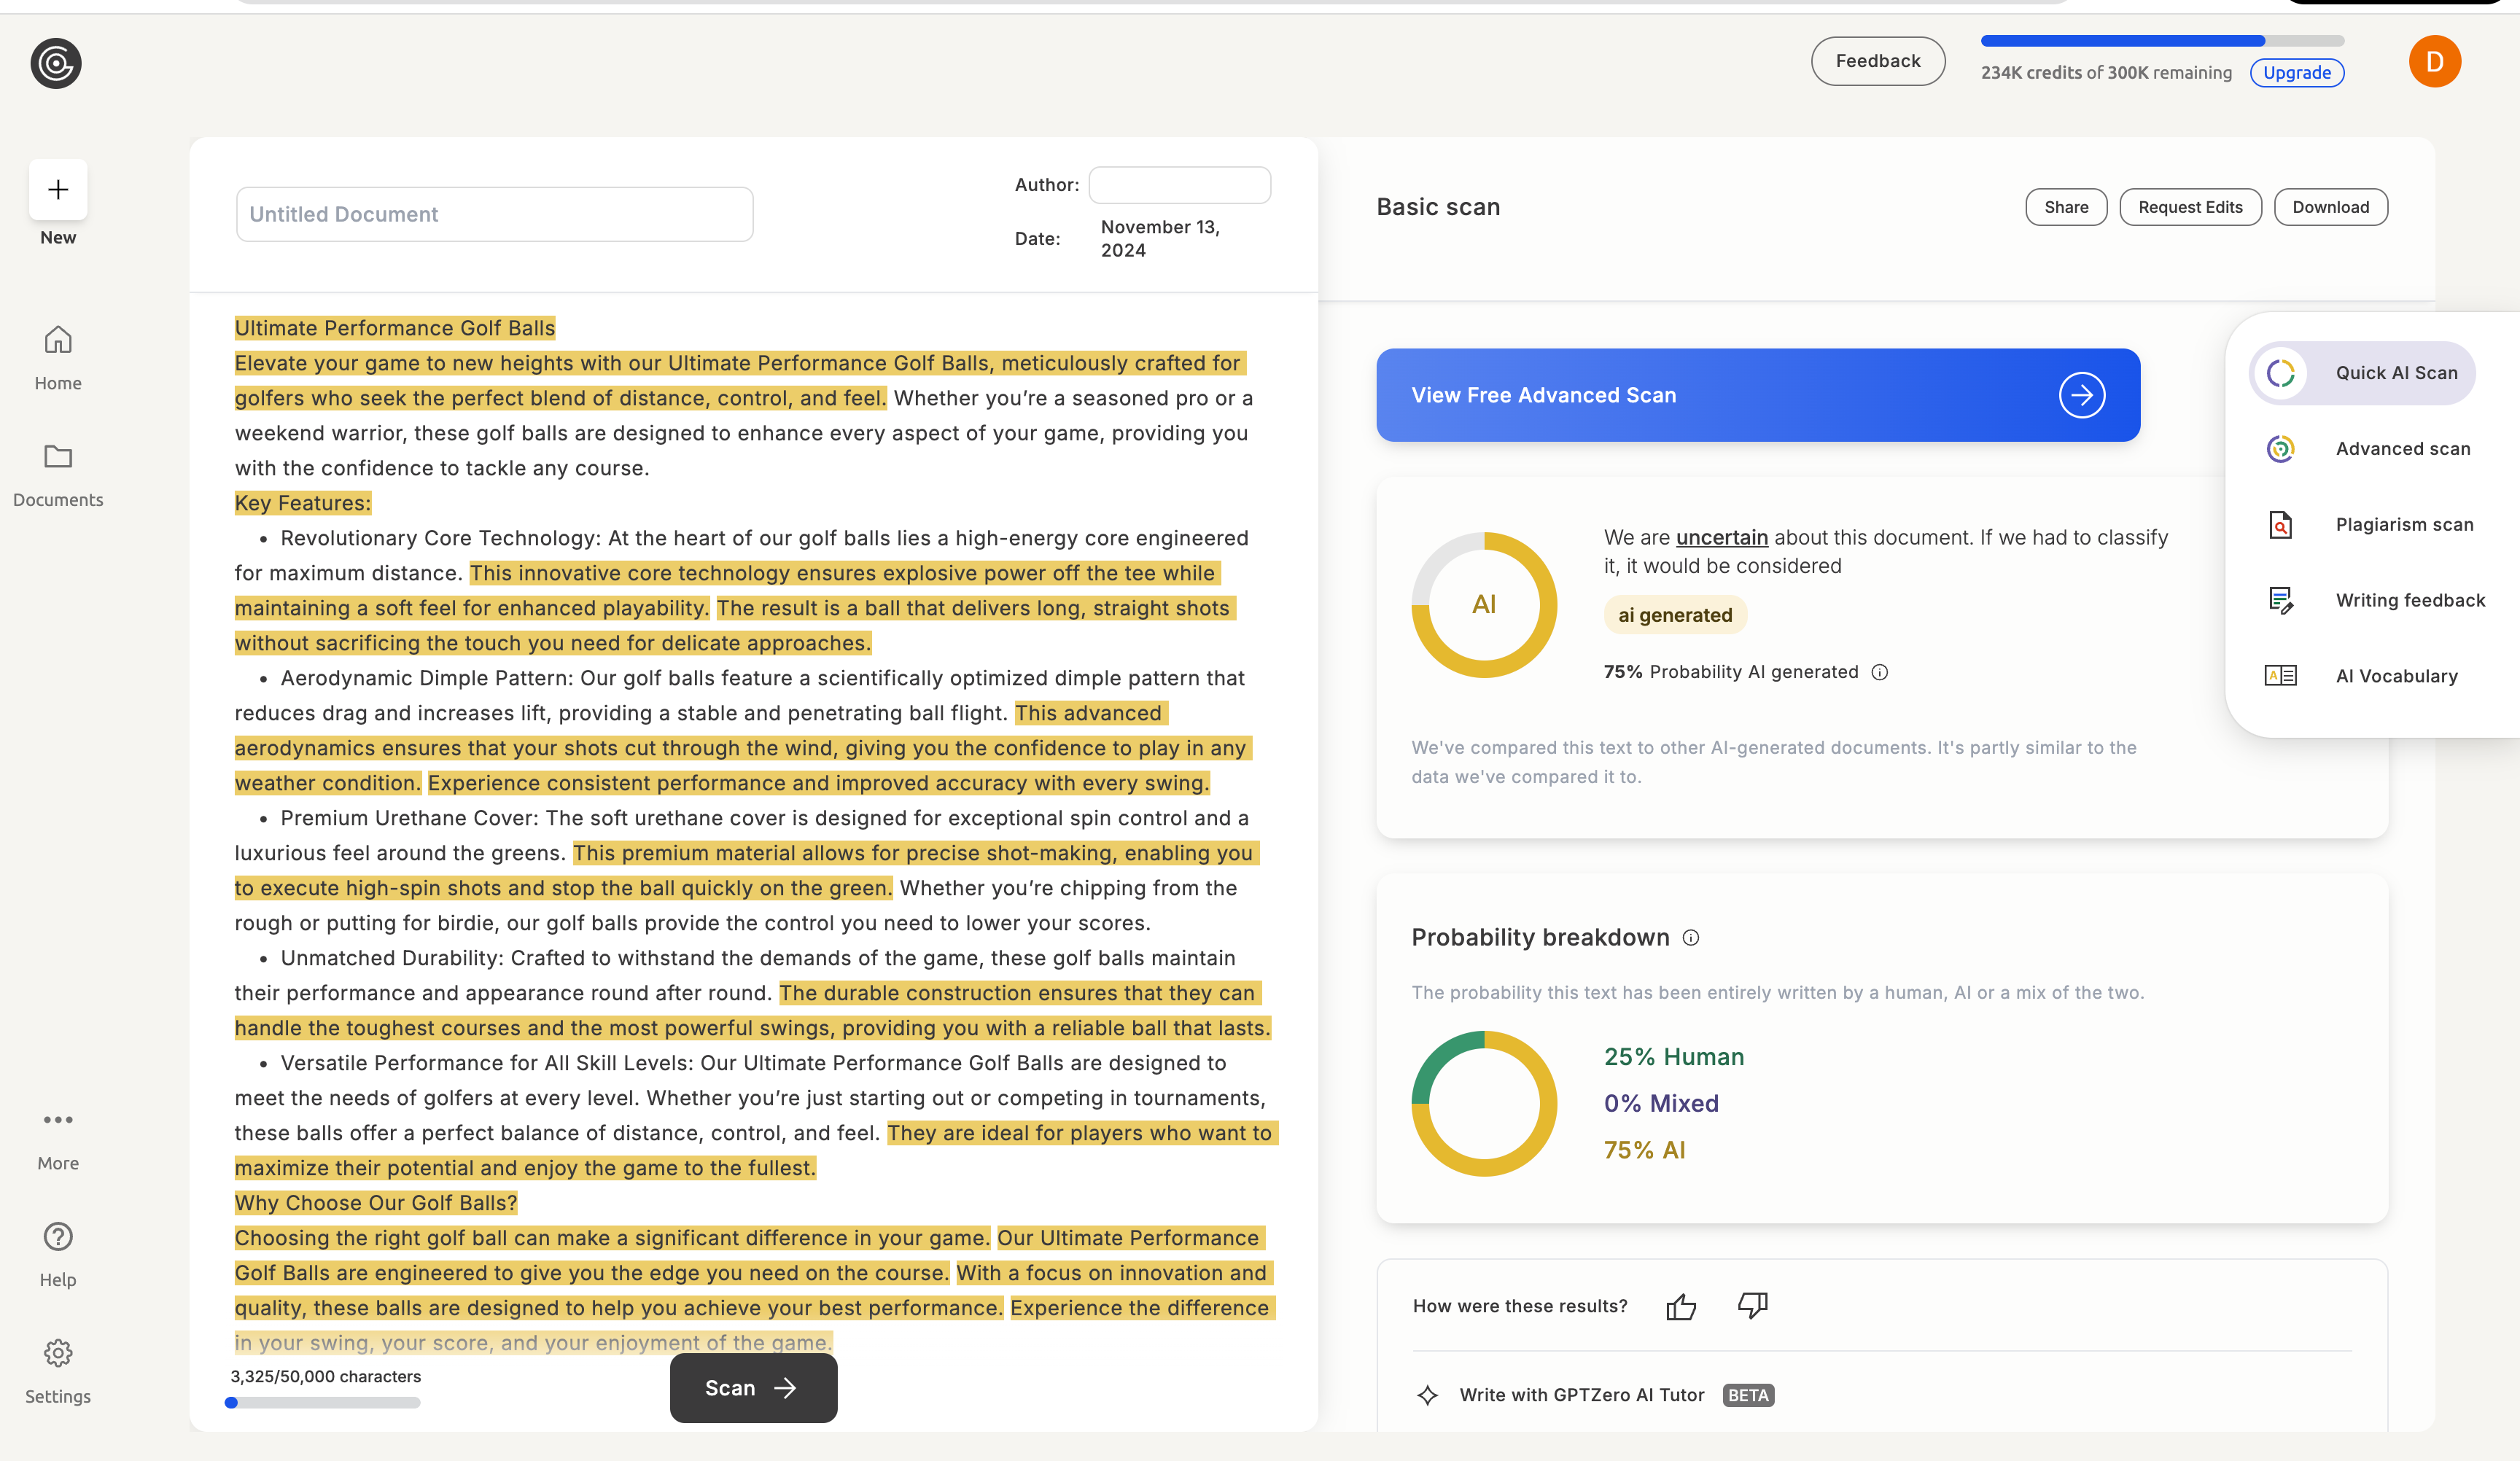The height and width of the screenshot is (1461, 2520).
Task: Open Help question mark icon
Action: pyautogui.click(x=58, y=1237)
